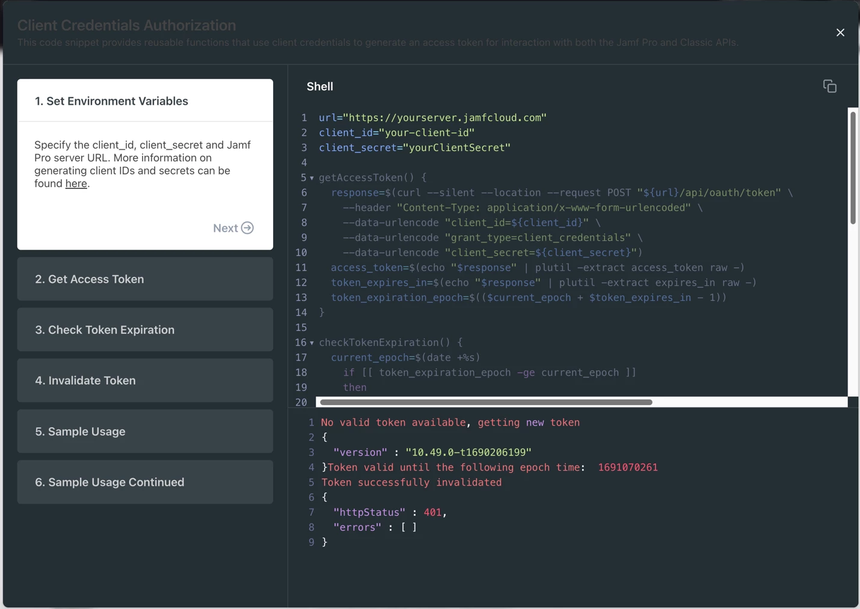Click line number 20 in the gutter
Screen dimensions: 860x609
pos(301,403)
